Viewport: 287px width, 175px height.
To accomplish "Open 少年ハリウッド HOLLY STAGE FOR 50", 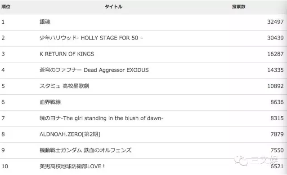I will coord(91,38).
